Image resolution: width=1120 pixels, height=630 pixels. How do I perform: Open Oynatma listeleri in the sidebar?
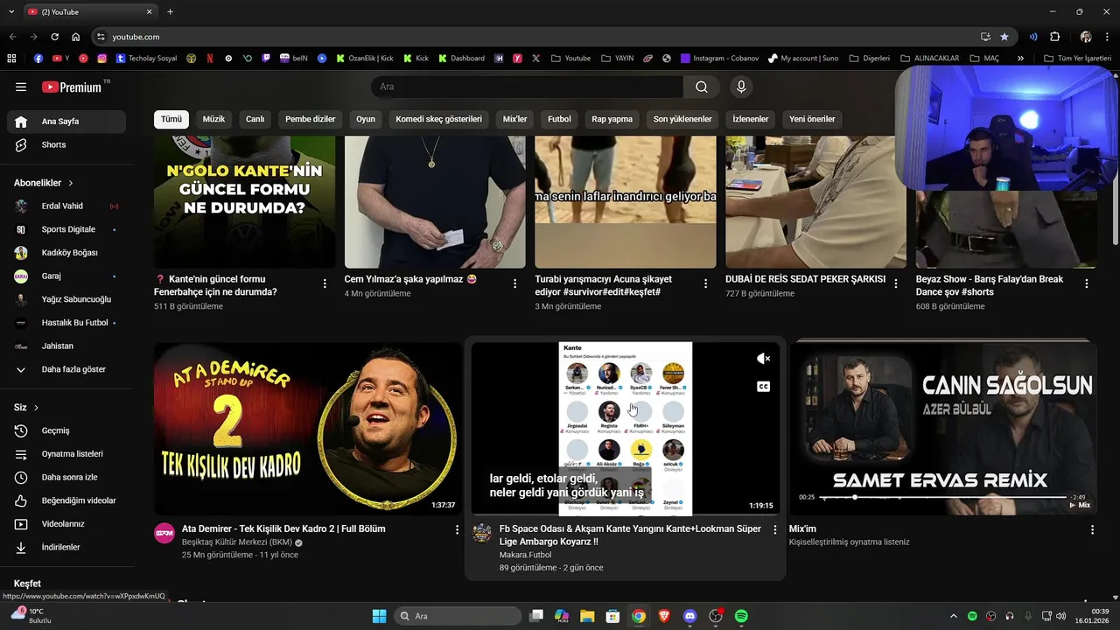pyautogui.click(x=66, y=454)
